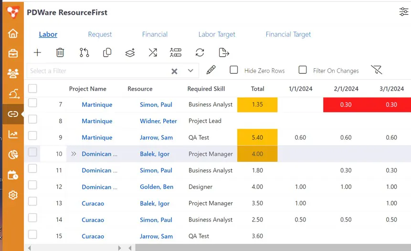Viewport: 411px width, 251px height.
Task: Copy rows with the duplicate icon
Action: coord(107,52)
